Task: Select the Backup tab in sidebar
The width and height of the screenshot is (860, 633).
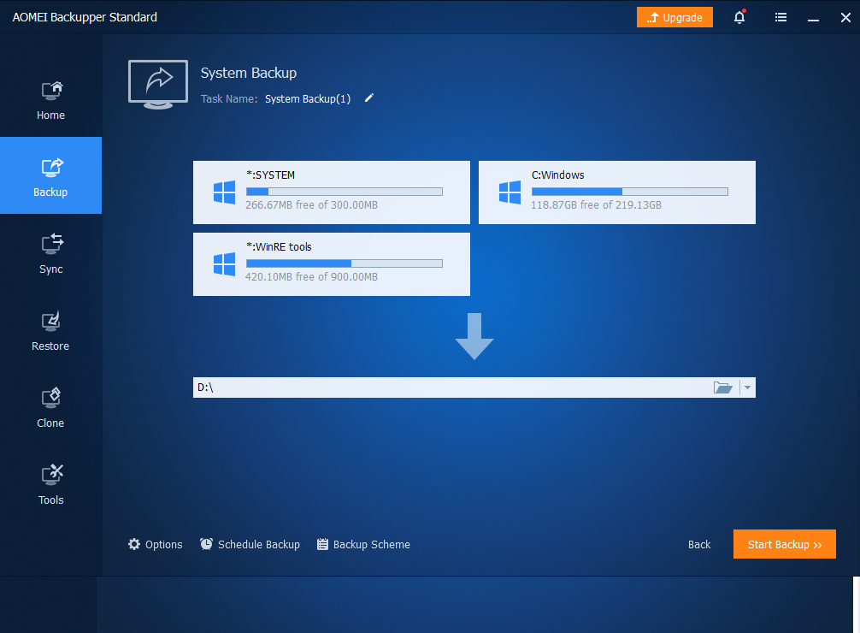Action: (50, 176)
